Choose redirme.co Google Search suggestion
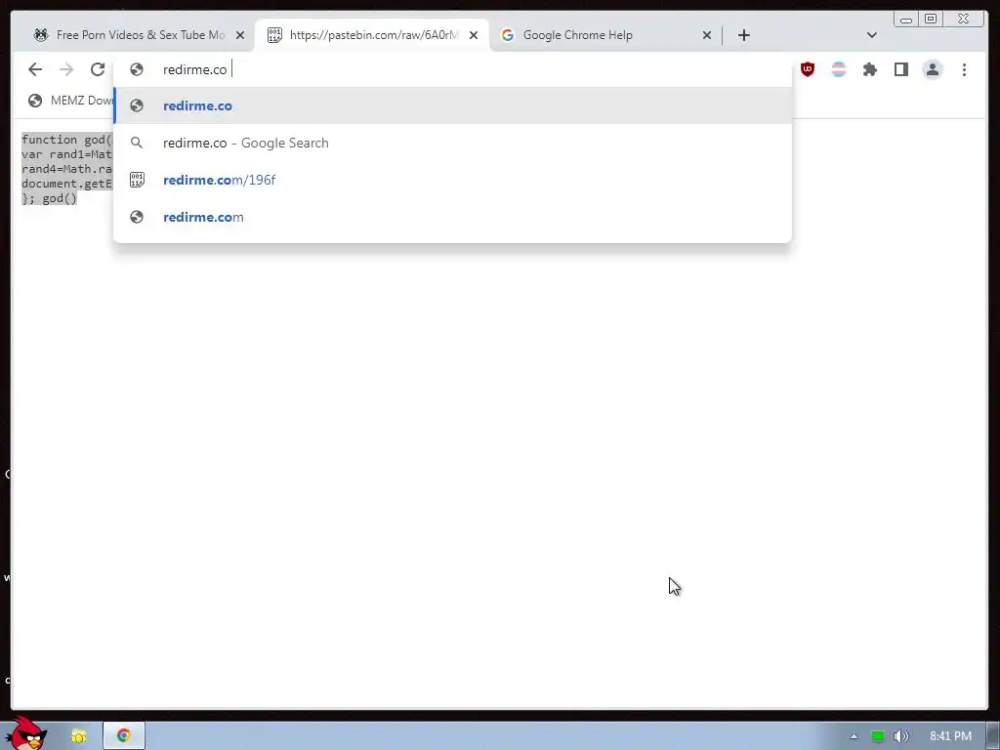 coord(453,143)
